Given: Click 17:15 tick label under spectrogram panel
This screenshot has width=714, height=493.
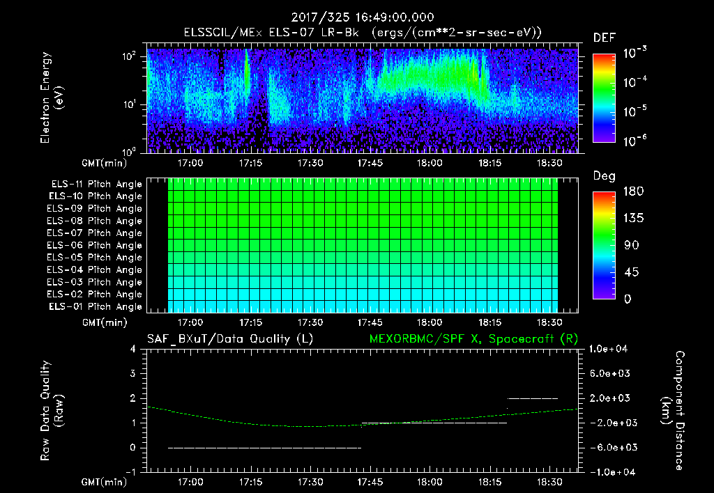Looking at the screenshot, I should click(x=250, y=163).
